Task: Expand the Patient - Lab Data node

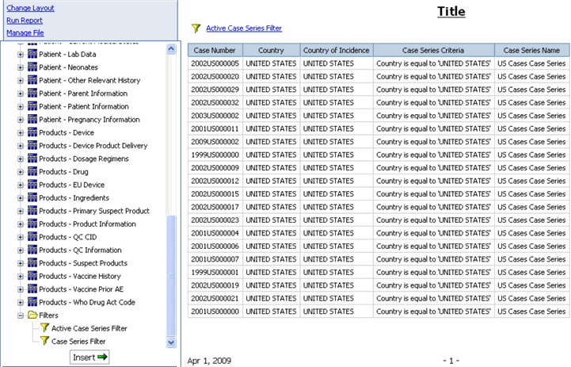Action: [21, 55]
